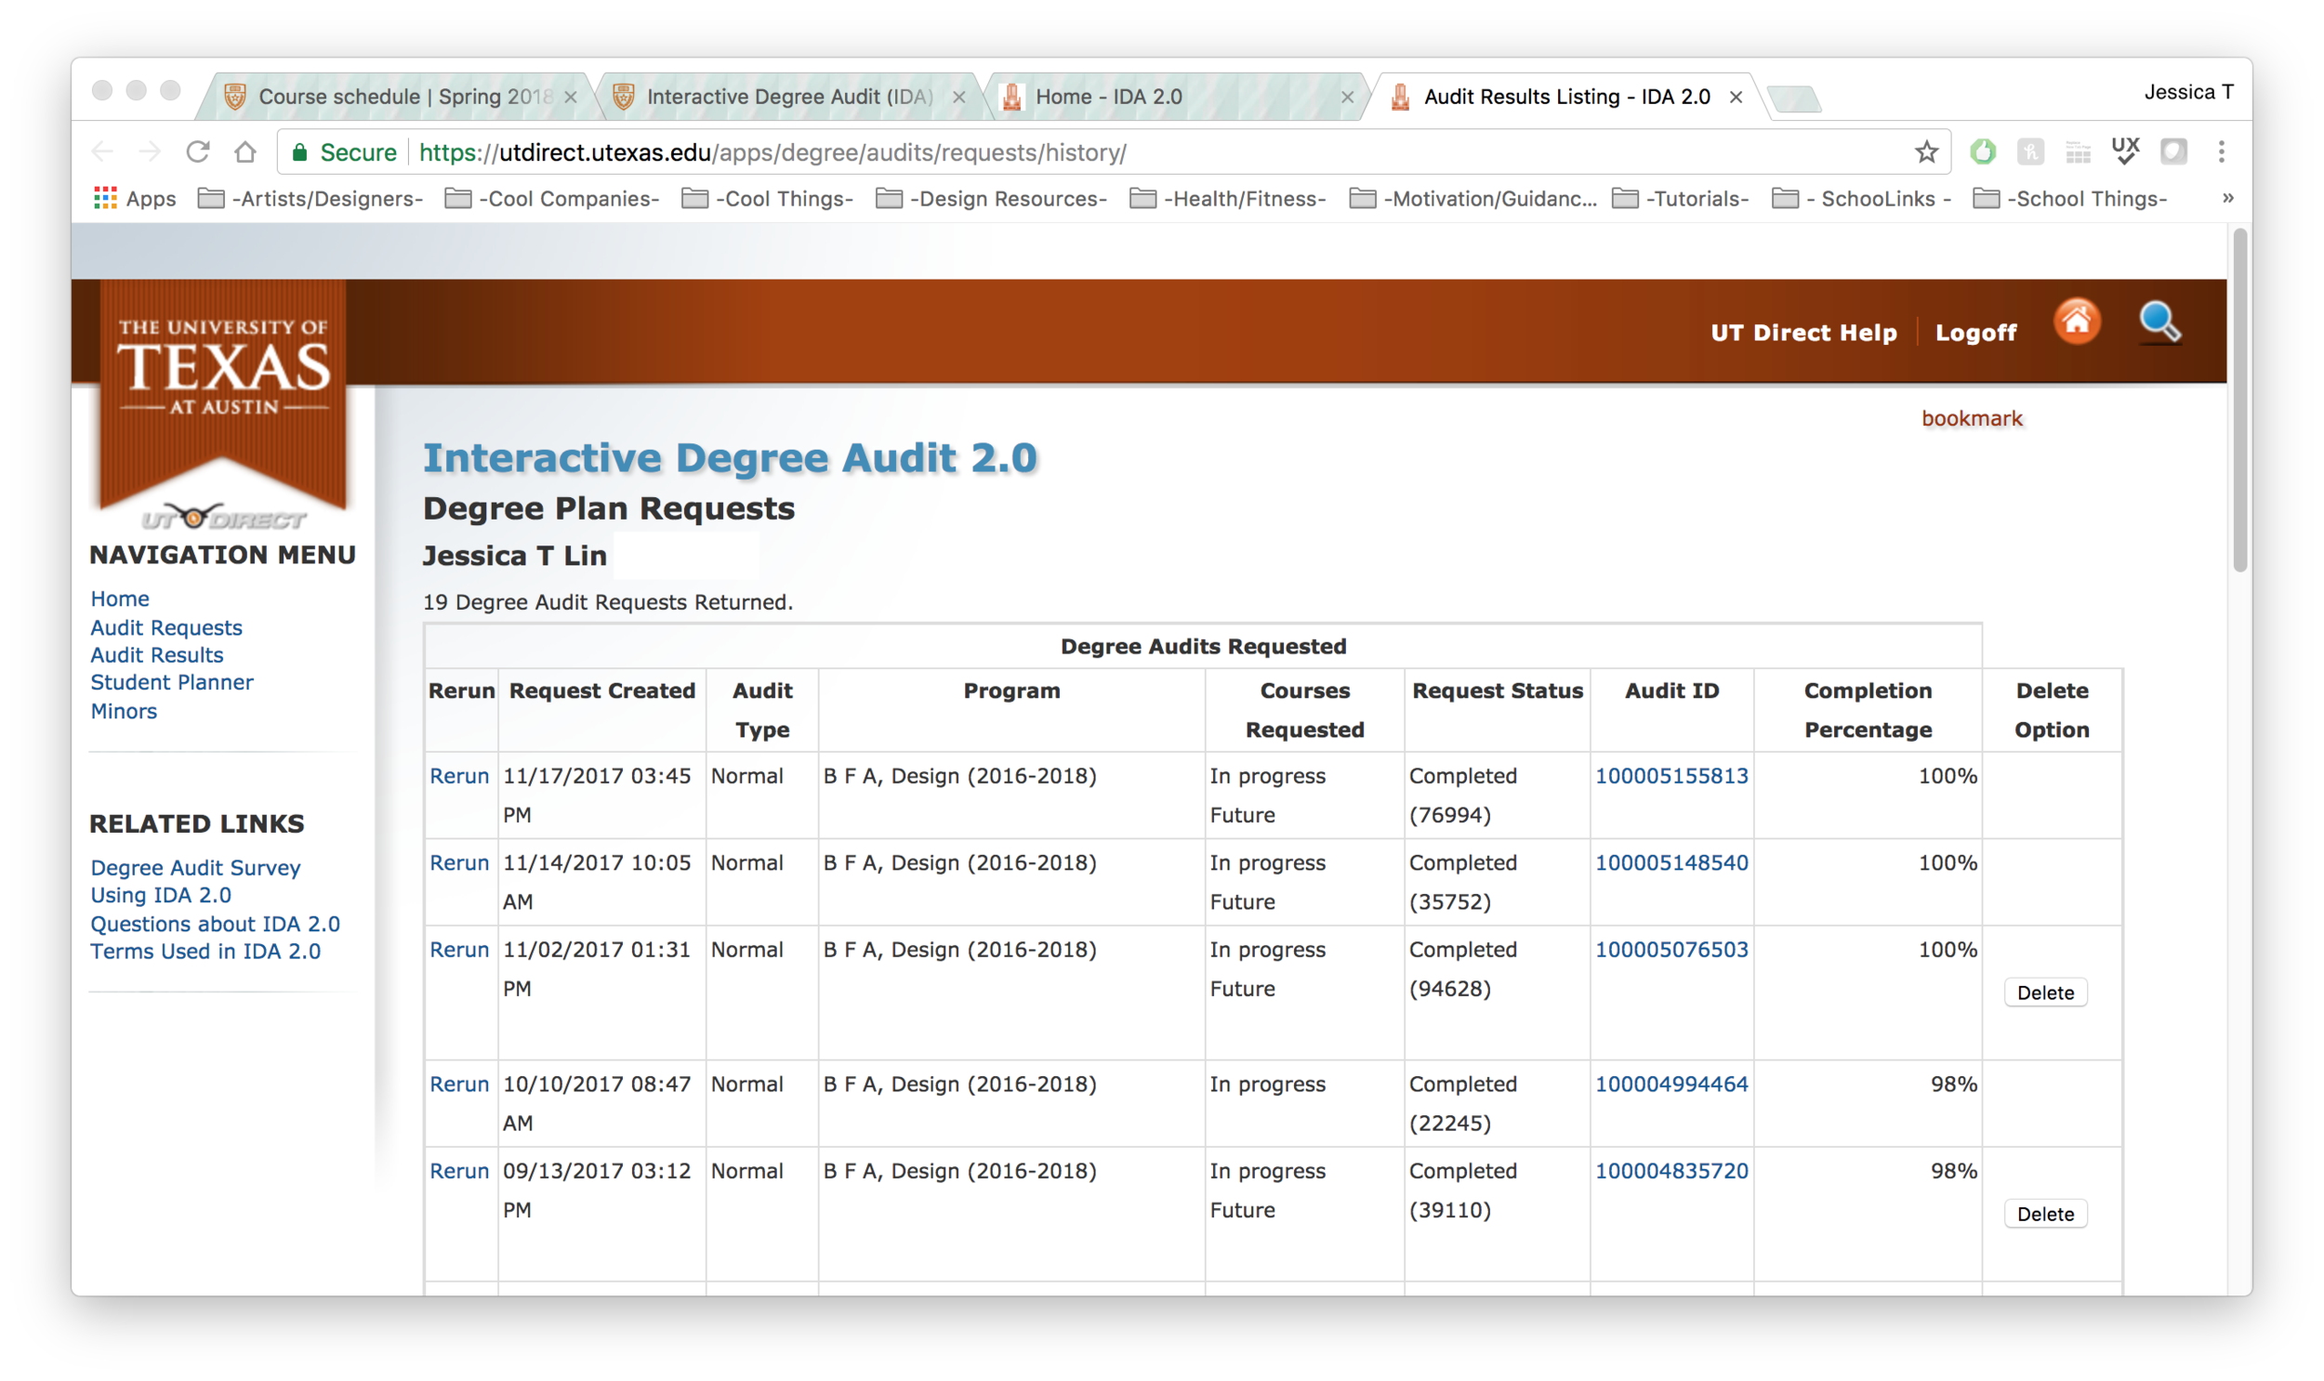
Task: Show more bookmarks via double chevron
Action: (x=2227, y=198)
